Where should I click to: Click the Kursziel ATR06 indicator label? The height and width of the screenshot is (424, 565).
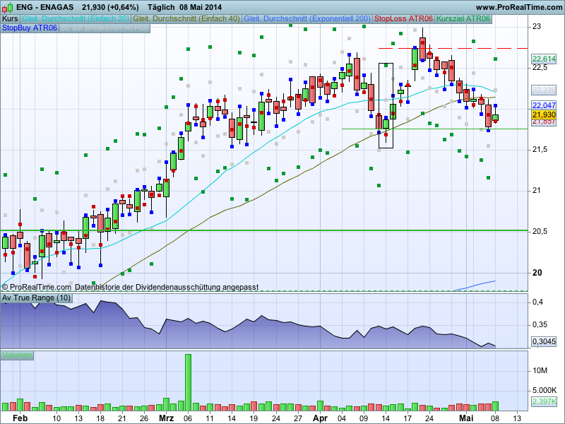click(463, 18)
